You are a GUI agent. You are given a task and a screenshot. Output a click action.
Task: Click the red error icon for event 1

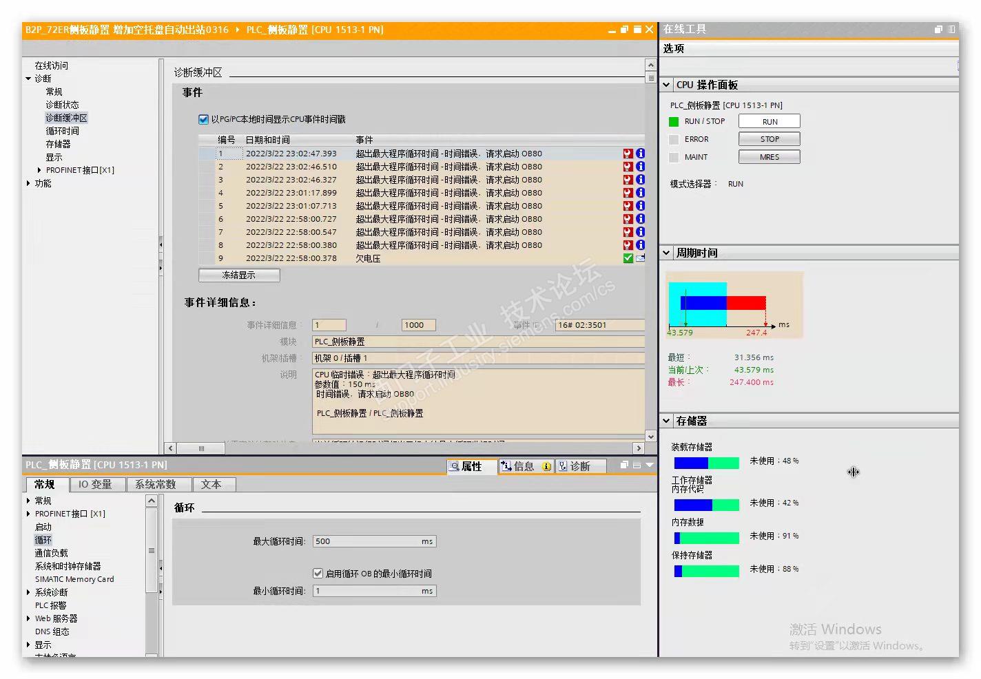[x=628, y=154]
